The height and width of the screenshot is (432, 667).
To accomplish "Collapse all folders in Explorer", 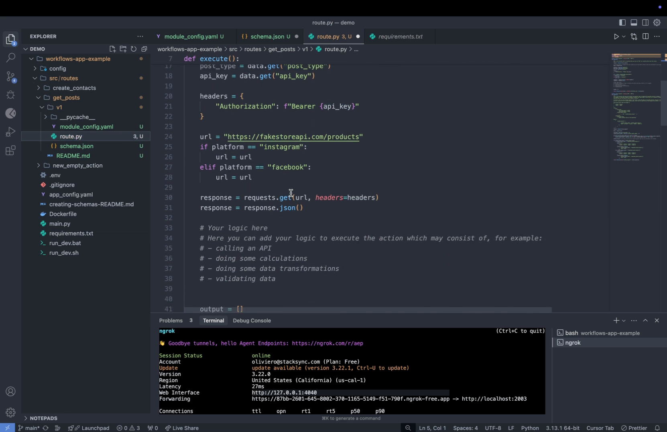I will click(x=144, y=49).
